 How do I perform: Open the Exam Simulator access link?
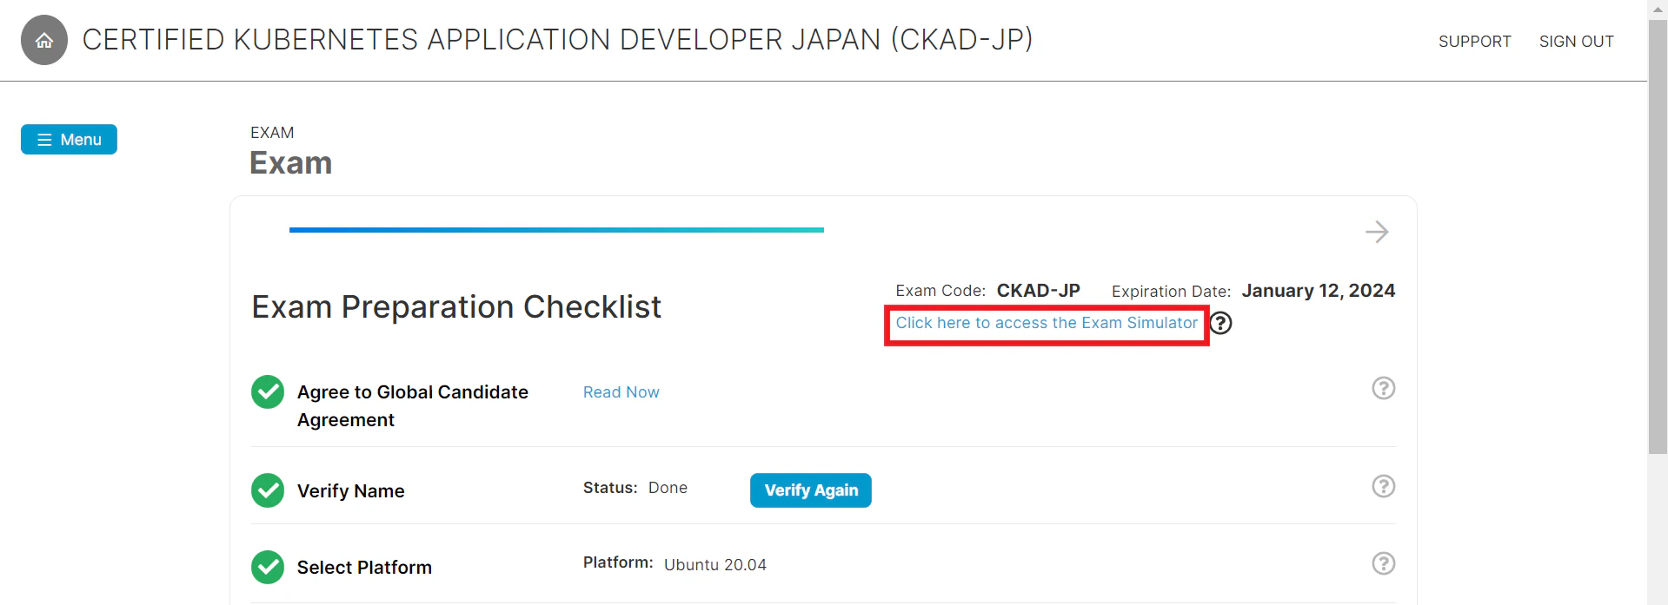[x=1047, y=323]
